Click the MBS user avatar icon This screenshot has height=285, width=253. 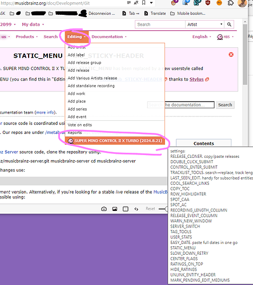click(x=220, y=36)
